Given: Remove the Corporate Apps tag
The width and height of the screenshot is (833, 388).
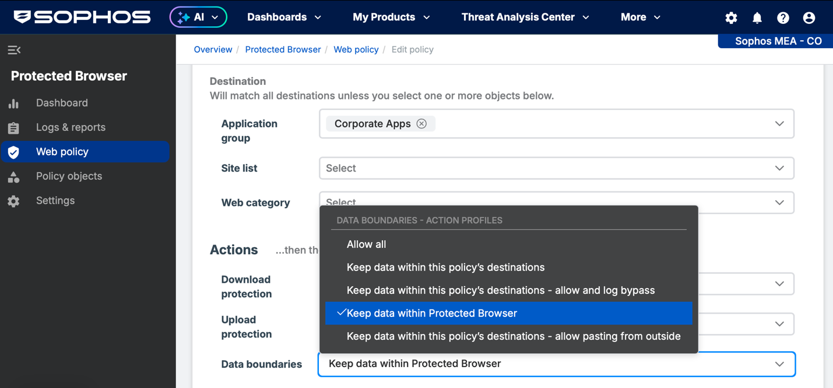Looking at the screenshot, I should pos(421,123).
